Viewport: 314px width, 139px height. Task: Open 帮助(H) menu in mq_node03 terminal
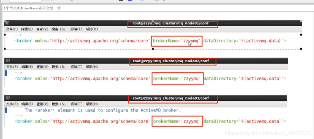coord(92,104)
